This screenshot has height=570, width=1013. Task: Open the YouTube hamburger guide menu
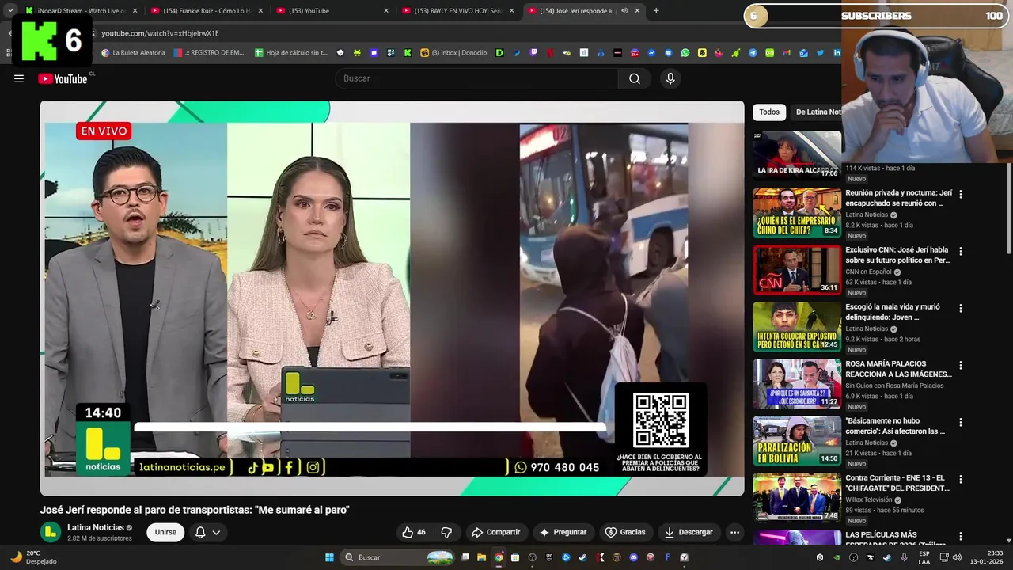[19, 78]
